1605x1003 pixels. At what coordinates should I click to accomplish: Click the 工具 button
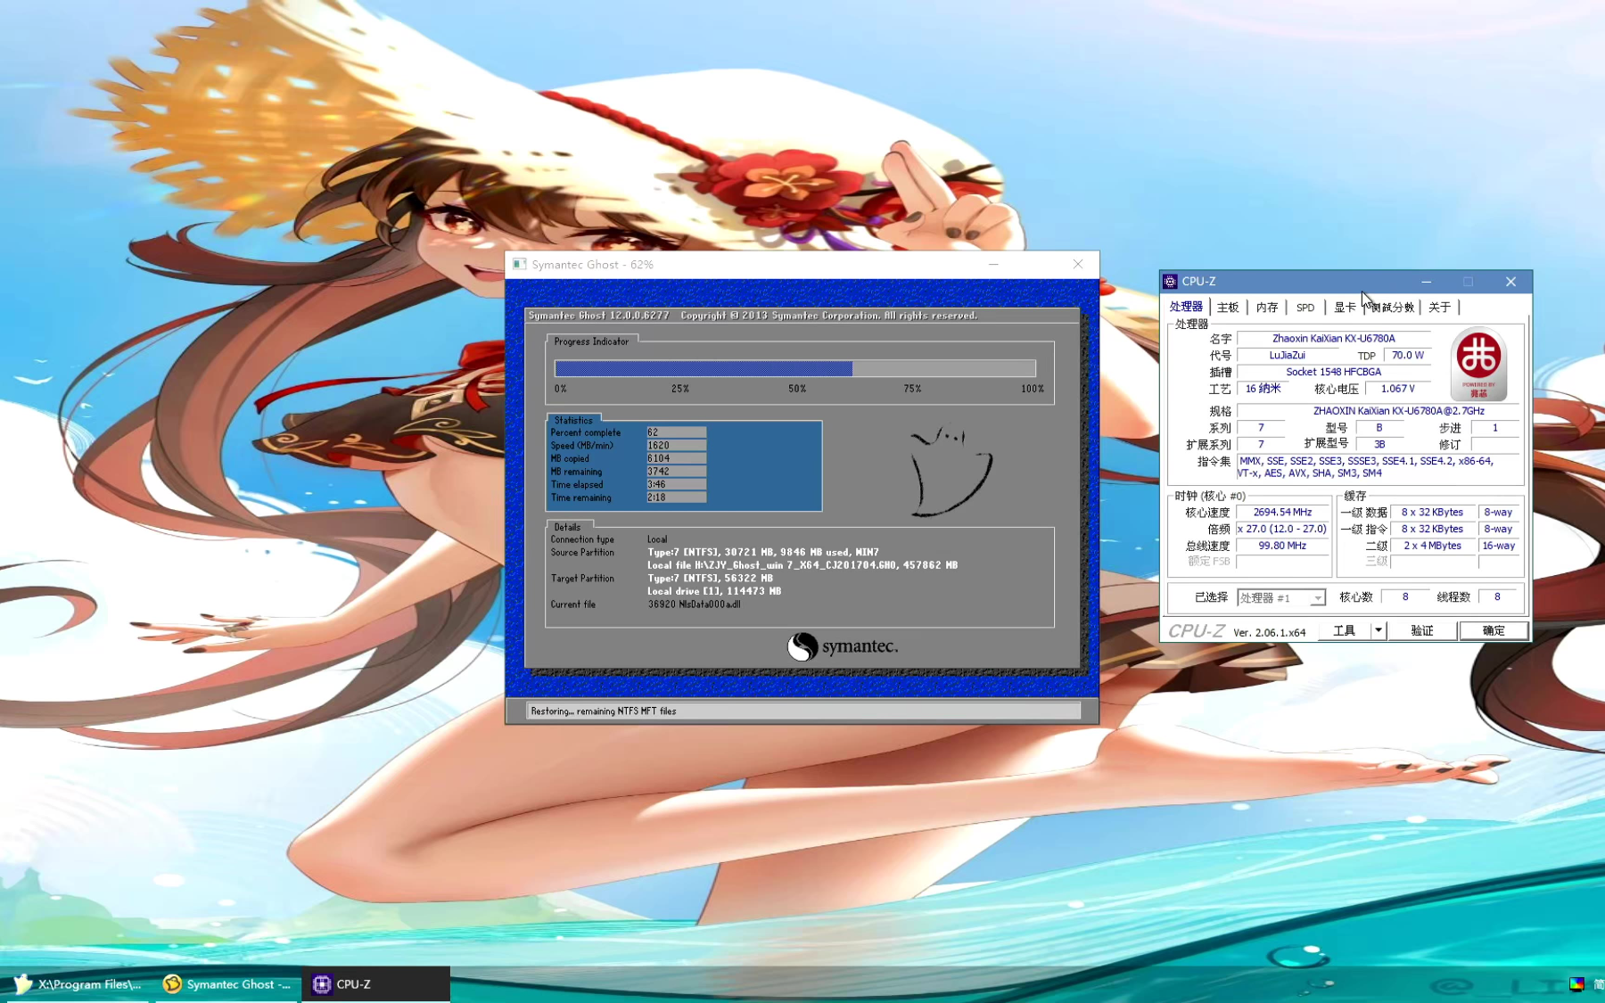coord(1344,631)
